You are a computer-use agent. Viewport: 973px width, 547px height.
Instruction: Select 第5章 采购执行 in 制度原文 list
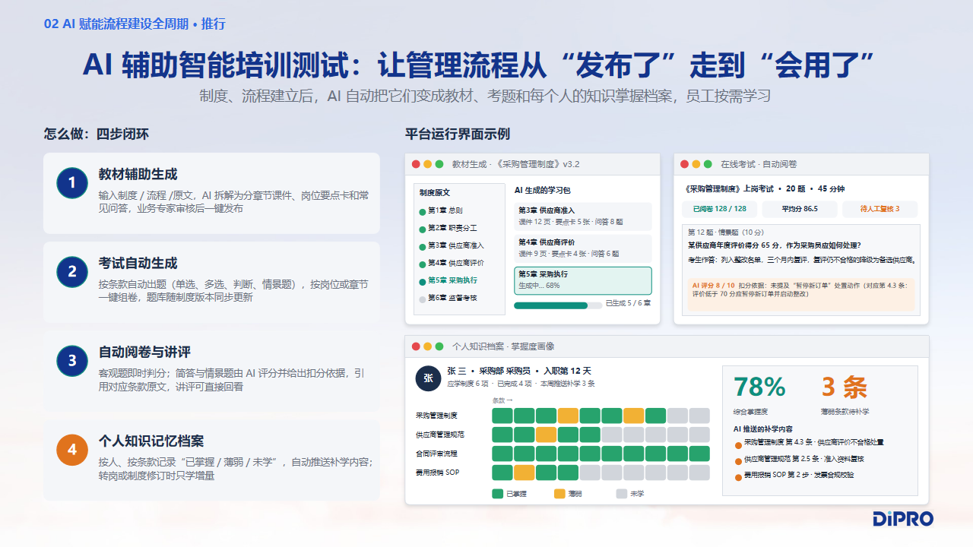(452, 281)
